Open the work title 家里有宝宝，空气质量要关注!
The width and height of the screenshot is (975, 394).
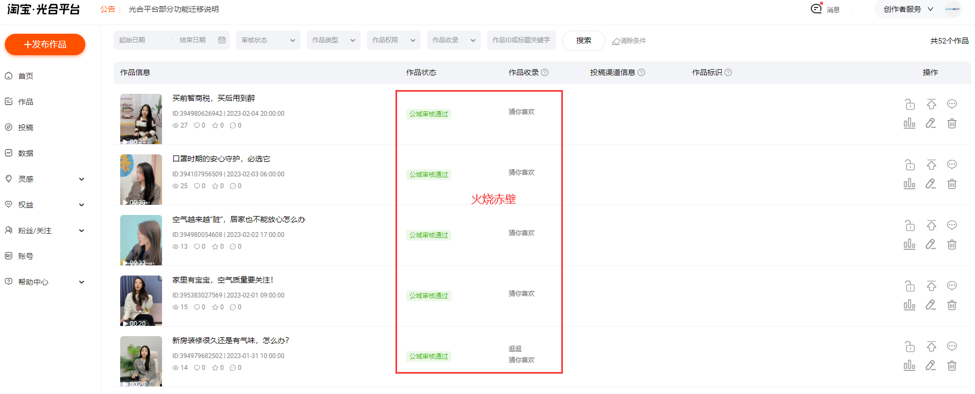pyautogui.click(x=223, y=280)
